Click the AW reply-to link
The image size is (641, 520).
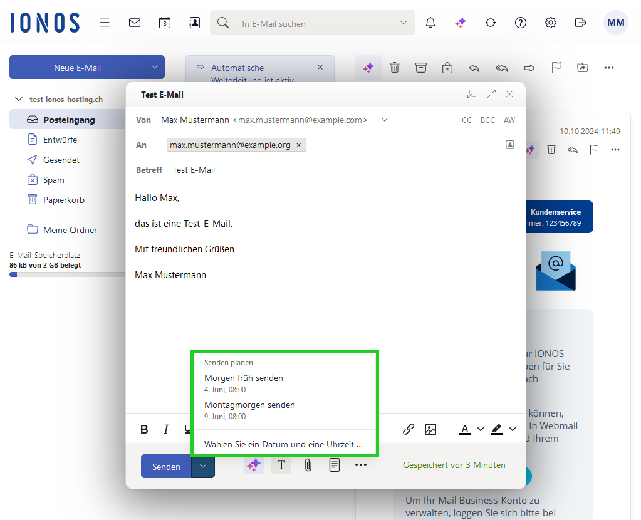[509, 120]
